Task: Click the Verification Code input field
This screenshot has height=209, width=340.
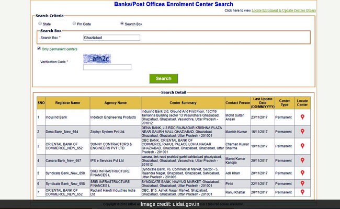Action: (107, 67)
